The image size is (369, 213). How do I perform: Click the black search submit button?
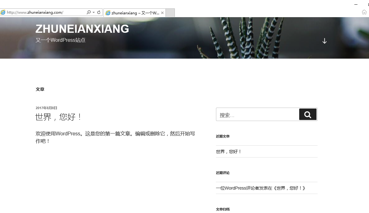(308, 114)
